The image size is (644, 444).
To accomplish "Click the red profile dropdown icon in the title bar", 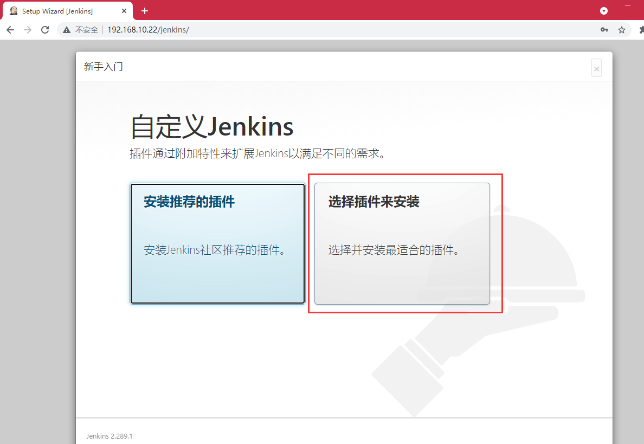I will (604, 11).
